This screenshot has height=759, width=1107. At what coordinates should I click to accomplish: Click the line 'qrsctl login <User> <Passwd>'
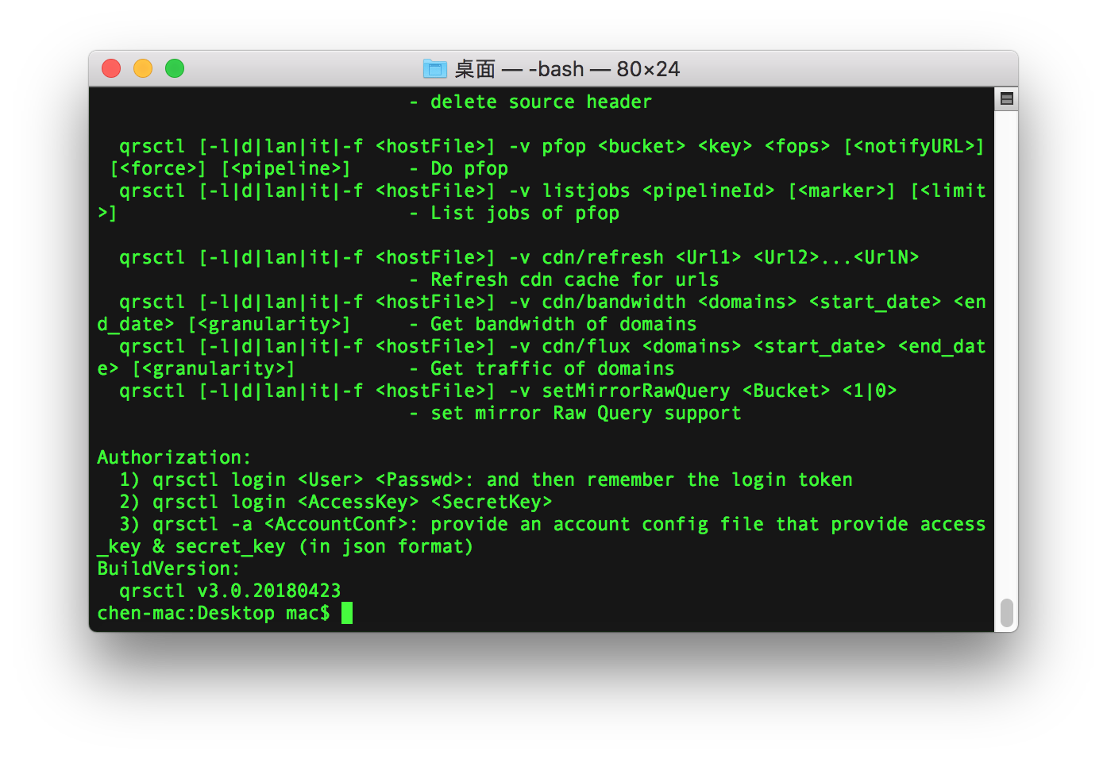[486, 480]
